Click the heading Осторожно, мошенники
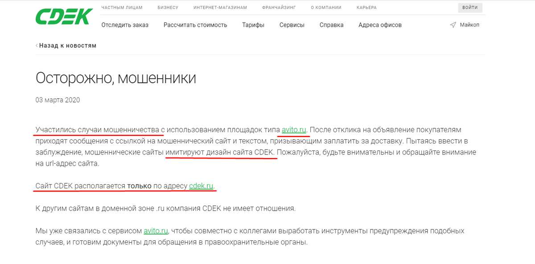 point(115,78)
